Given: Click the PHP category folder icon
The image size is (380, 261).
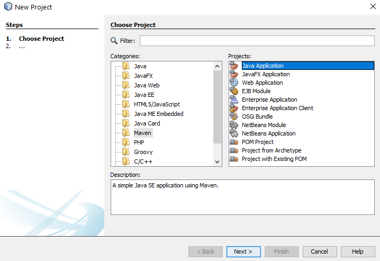Looking at the screenshot, I should coord(126,142).
